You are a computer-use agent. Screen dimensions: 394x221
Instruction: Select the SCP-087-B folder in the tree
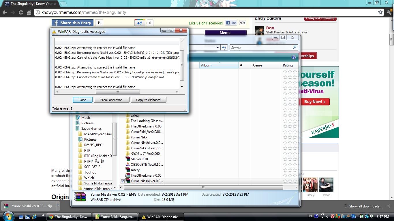(x=92, y=167)
